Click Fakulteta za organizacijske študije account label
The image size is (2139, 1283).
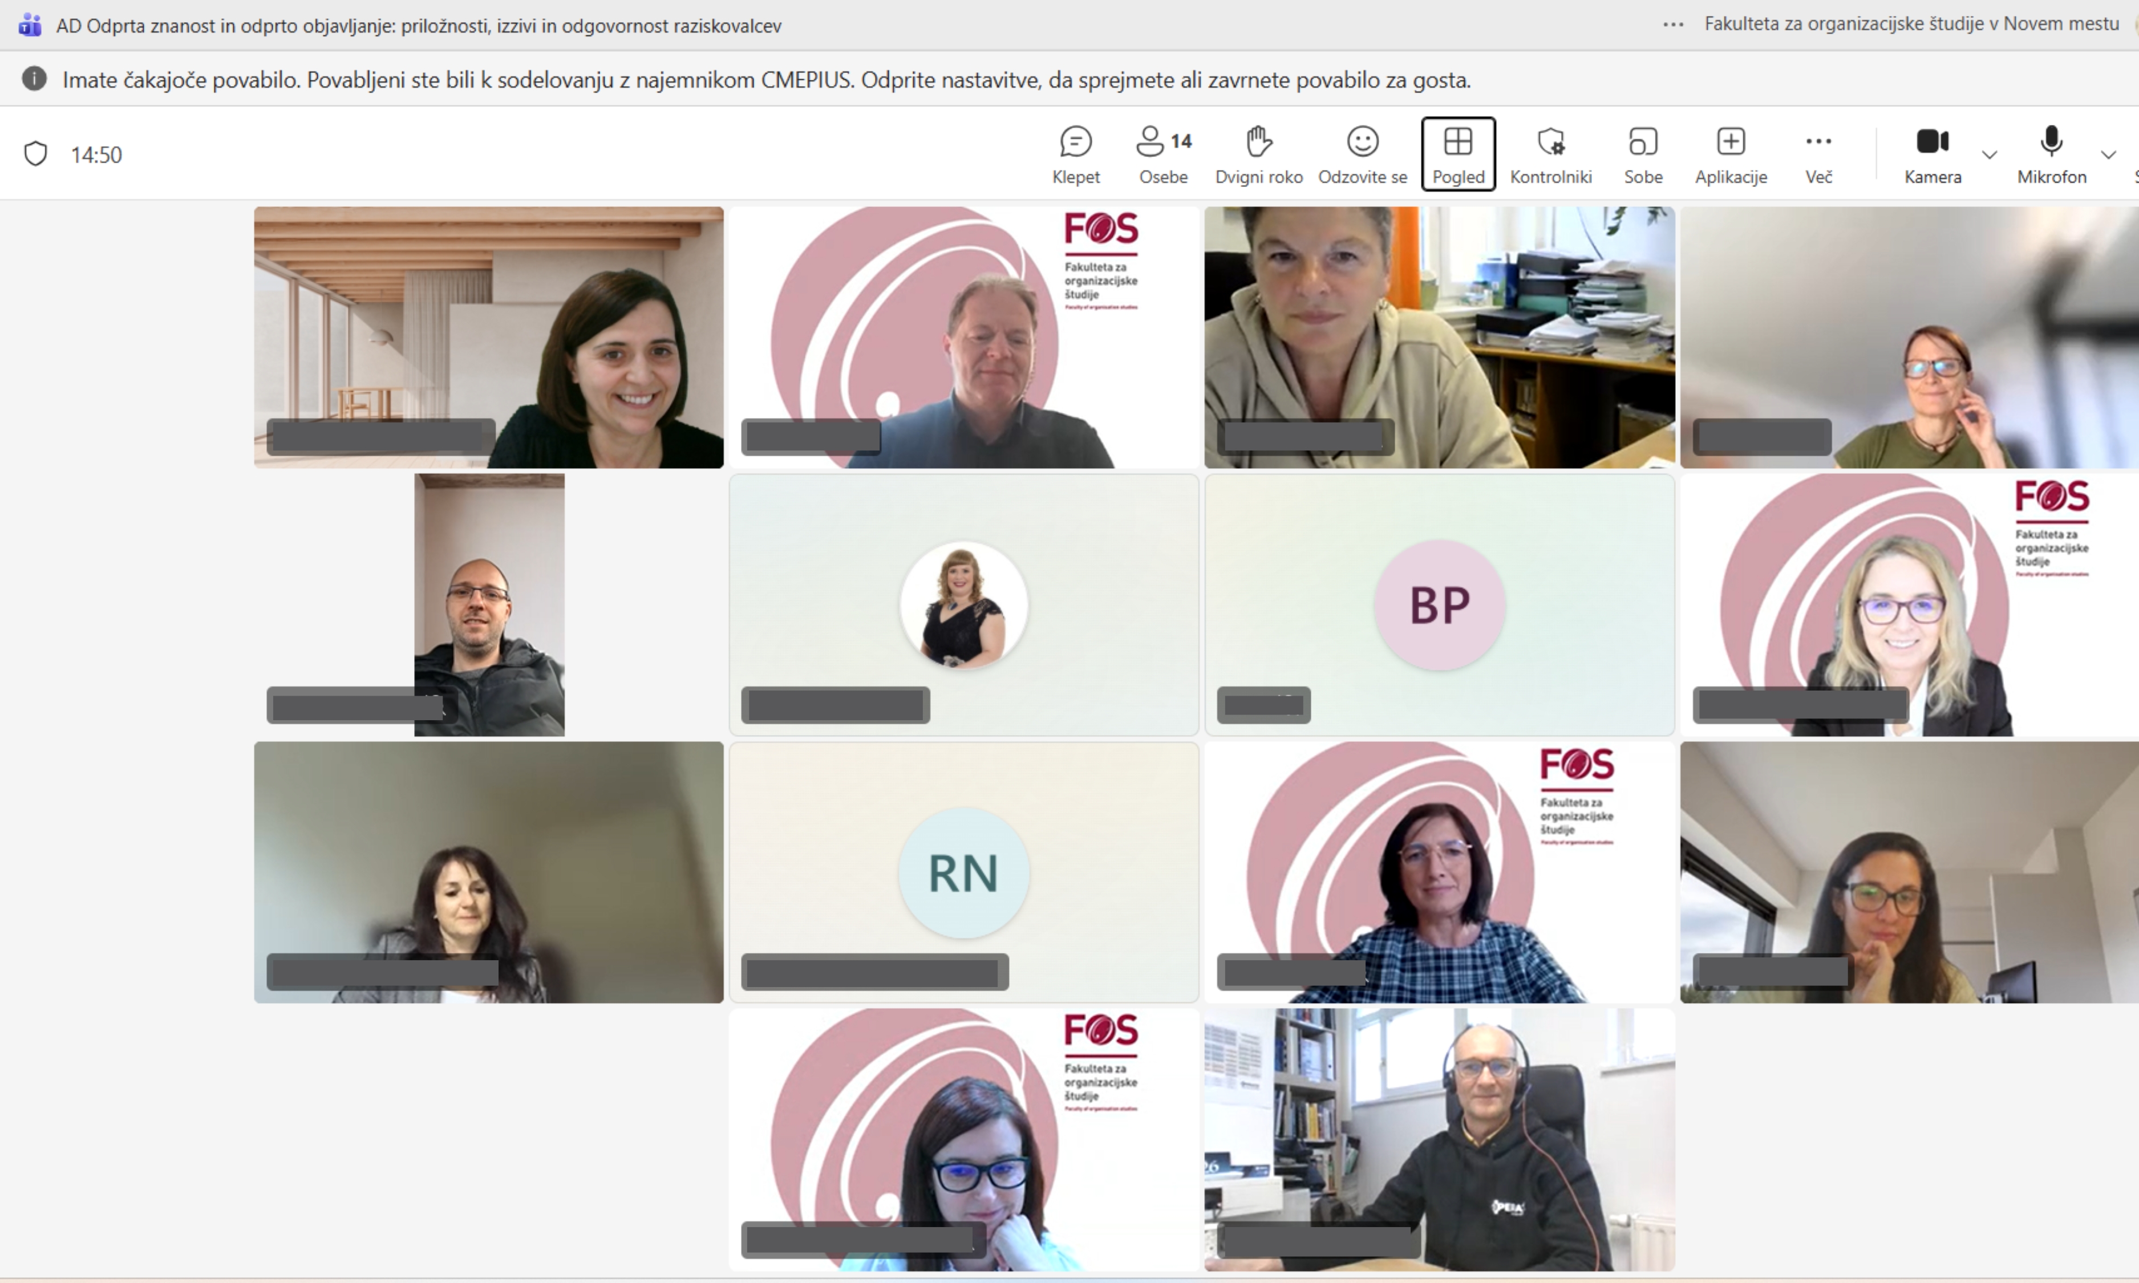[1911, 24]
